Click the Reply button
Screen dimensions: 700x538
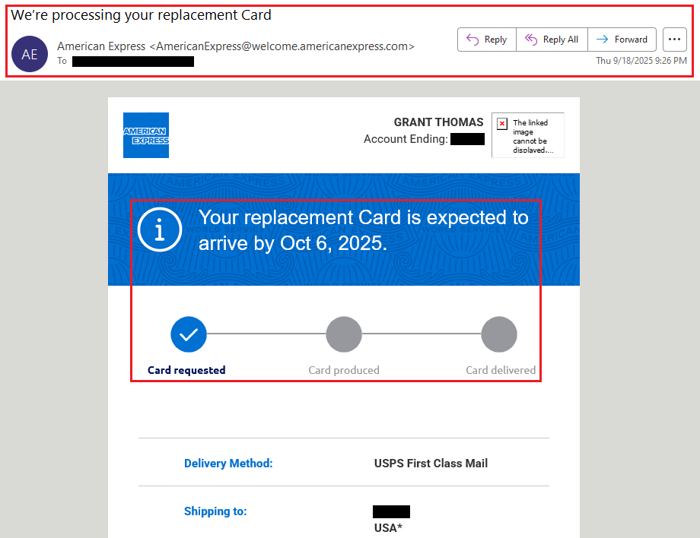click(487, 40)
